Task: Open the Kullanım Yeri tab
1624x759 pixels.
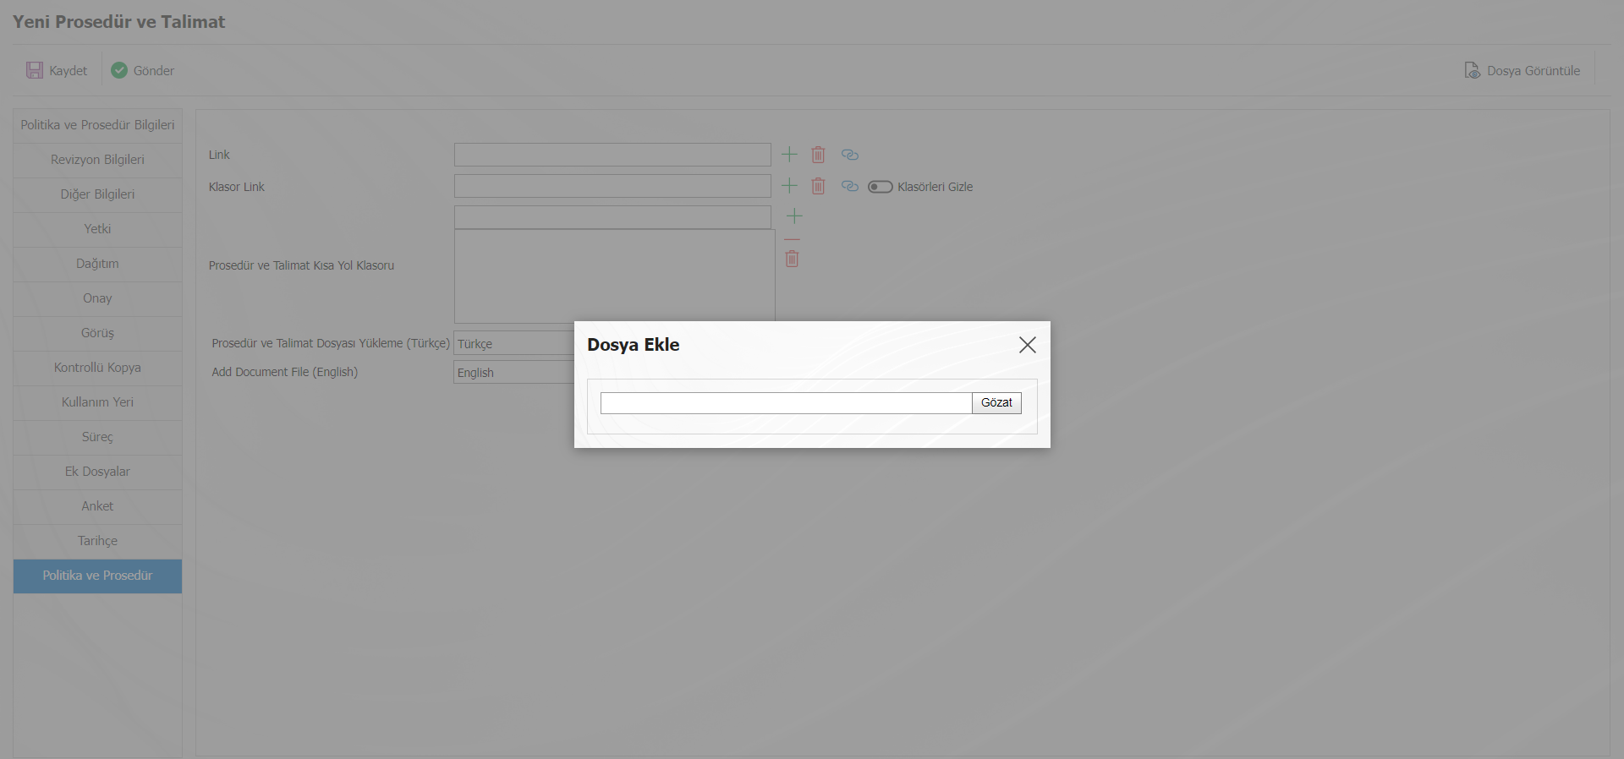Action: point(97,402)
